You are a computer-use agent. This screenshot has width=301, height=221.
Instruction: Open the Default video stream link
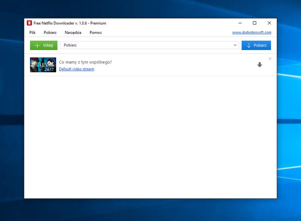[76, 69]
